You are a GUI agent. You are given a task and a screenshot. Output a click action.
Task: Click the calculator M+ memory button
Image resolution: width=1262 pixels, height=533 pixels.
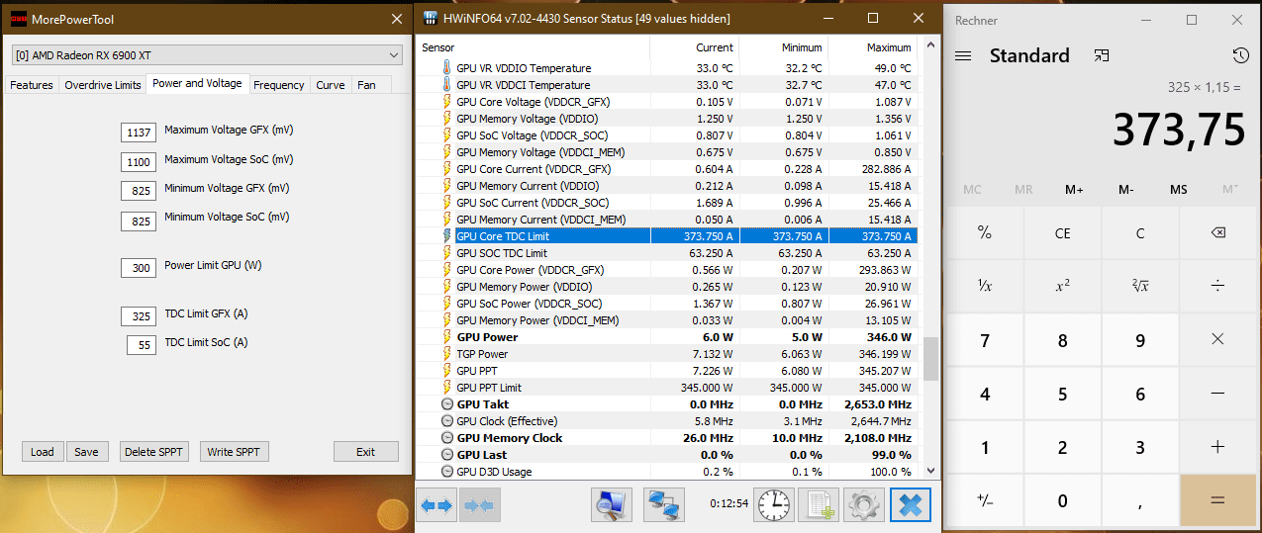[x=1075, y=189]
